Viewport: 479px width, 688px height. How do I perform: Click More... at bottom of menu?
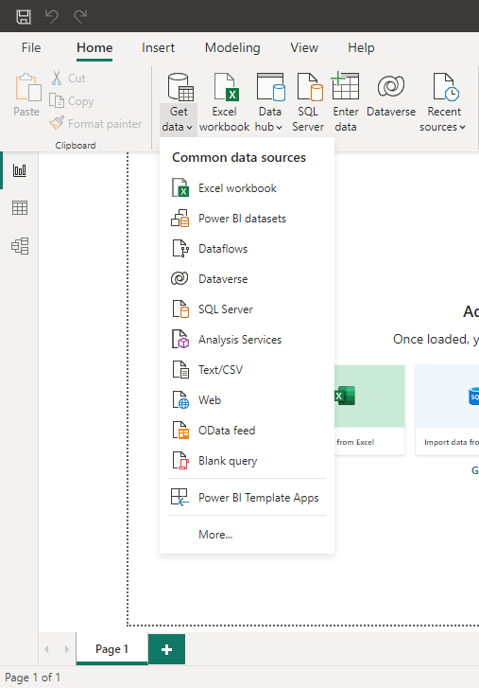(247, 535)
